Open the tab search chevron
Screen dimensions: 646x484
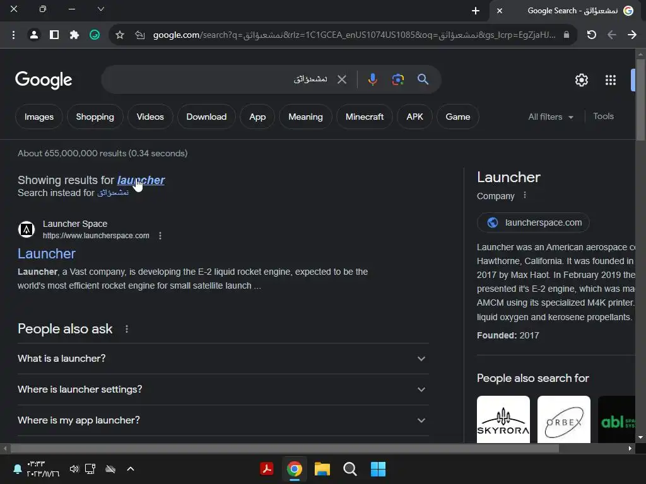[100, 9]
